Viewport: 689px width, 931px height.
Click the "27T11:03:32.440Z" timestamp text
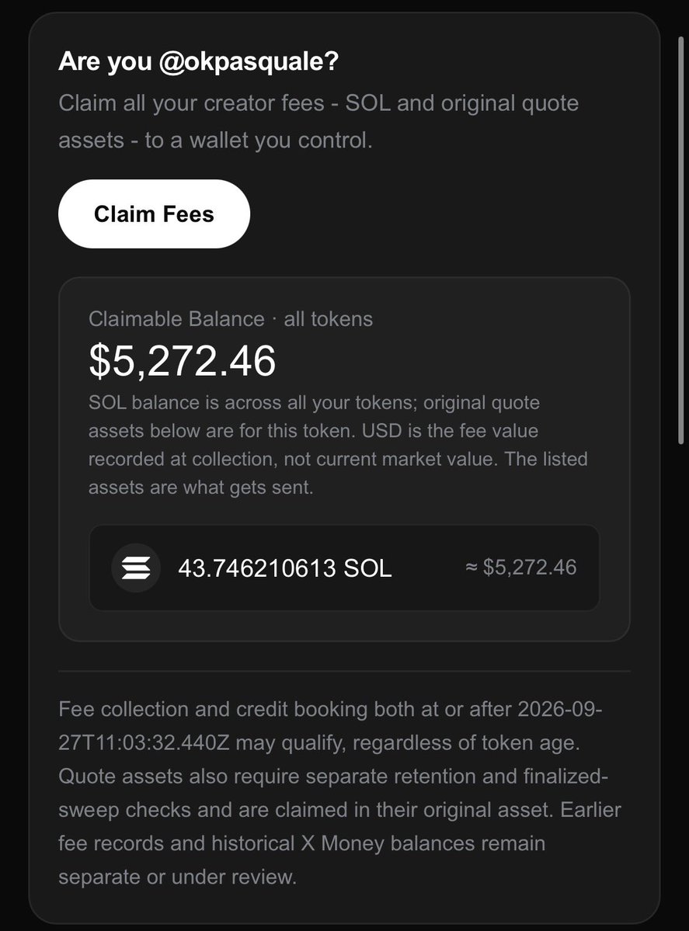point(144,743)
